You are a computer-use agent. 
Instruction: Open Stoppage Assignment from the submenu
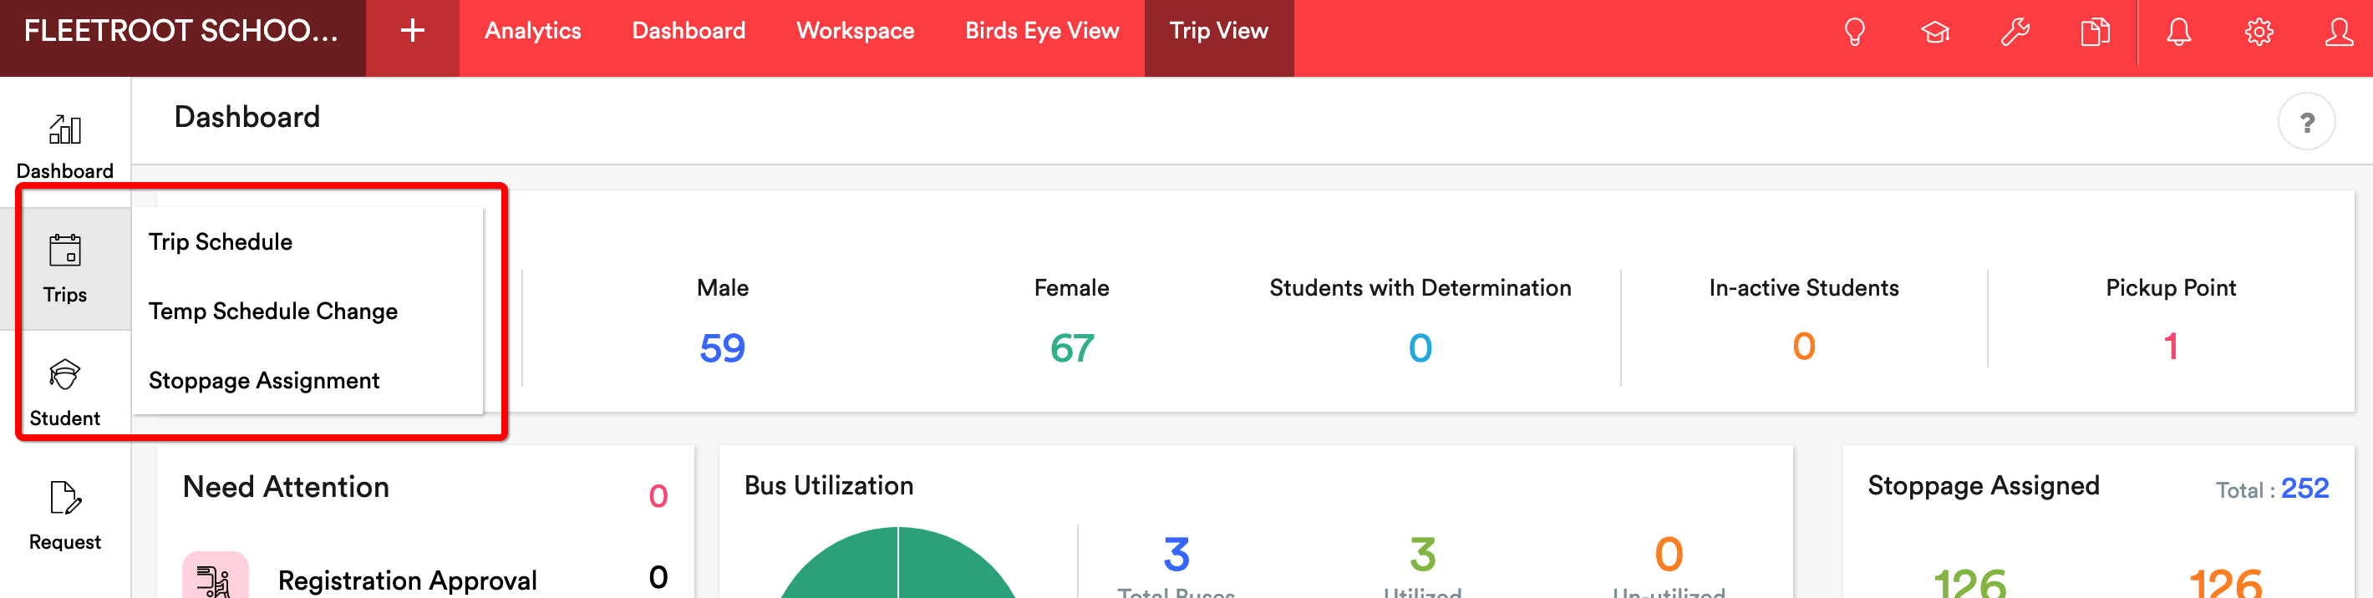[263, 381]
